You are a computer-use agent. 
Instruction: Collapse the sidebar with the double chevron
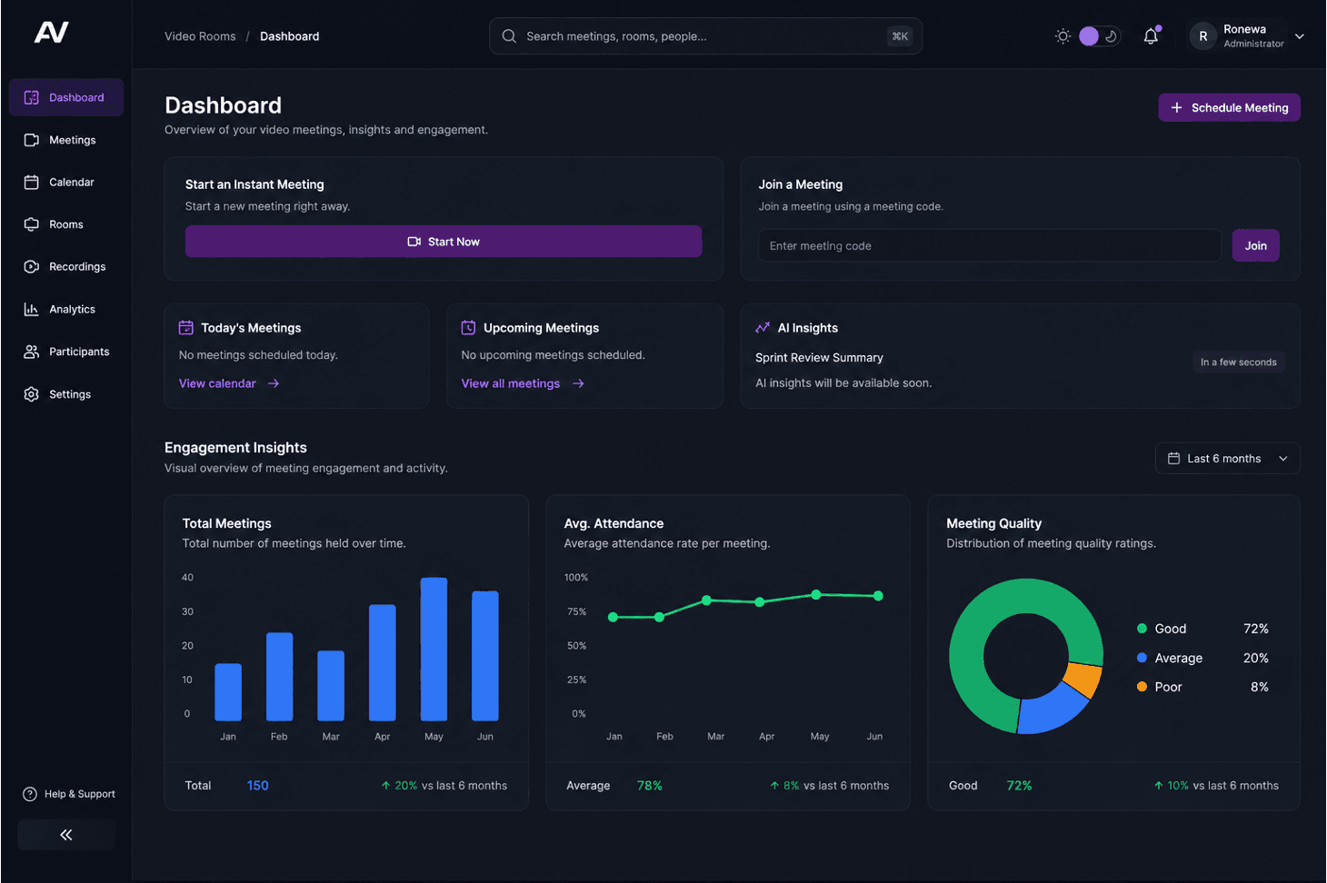(x=66, y=835)
